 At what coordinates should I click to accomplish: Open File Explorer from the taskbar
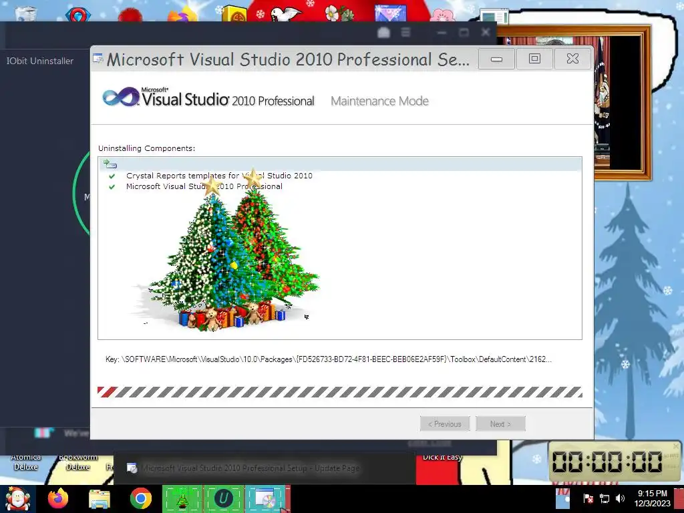[x=100, y=499]
